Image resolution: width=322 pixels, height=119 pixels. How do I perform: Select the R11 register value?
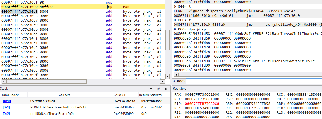click(202, 113)
